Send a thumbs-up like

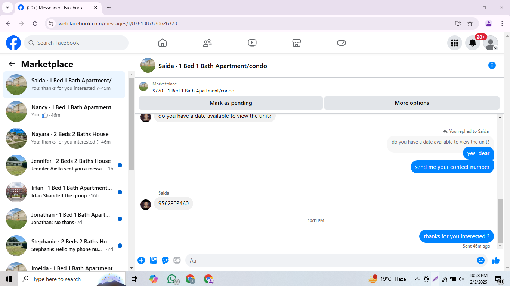tap(496, 260)
